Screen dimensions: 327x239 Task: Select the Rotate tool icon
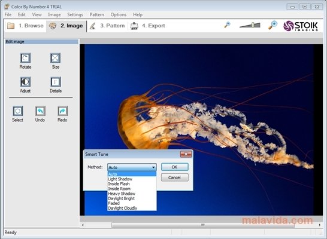click(x=25, y=58)
